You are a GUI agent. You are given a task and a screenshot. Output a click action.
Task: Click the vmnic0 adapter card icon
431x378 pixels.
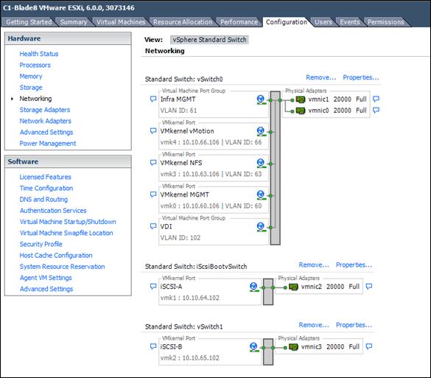click(x=301, y=111)
